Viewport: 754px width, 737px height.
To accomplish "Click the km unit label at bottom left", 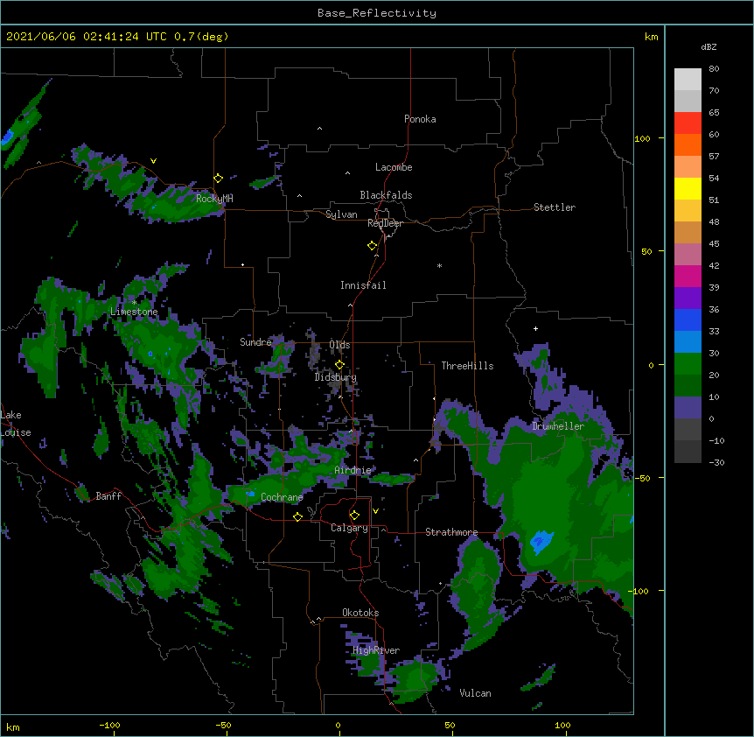I will click(13, 726).
